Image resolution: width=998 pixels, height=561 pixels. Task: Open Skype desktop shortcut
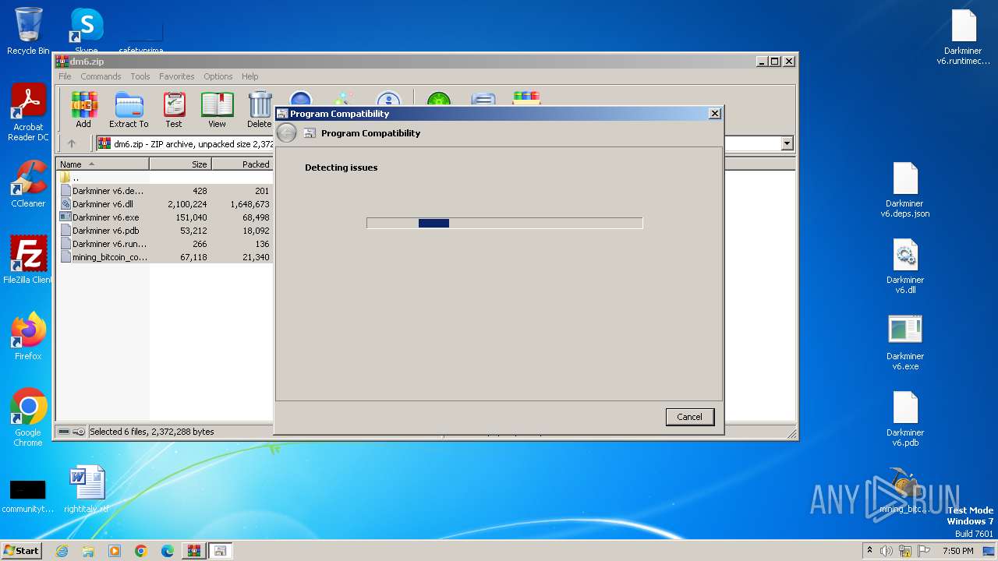point(87,31)
